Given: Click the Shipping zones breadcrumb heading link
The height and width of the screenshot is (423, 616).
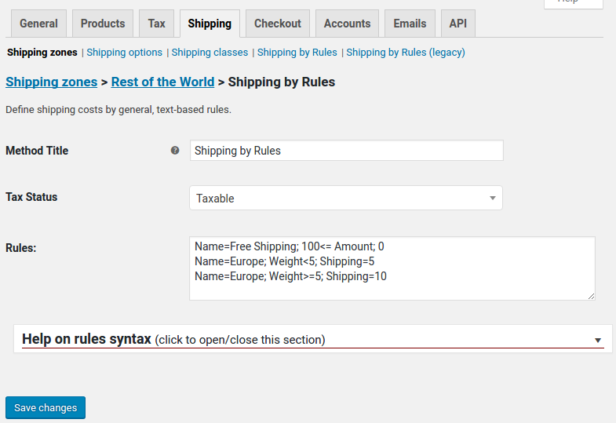Looking at the screenshot, I should (x=51, y=82).
